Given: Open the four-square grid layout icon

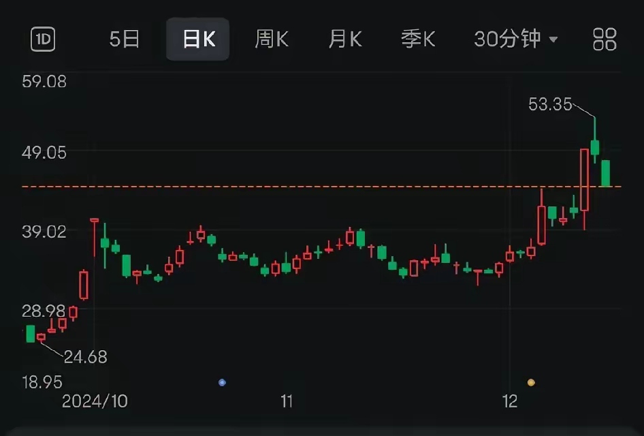Looking at the screenshot, I should pyautogui.click(x=605, y=39).
